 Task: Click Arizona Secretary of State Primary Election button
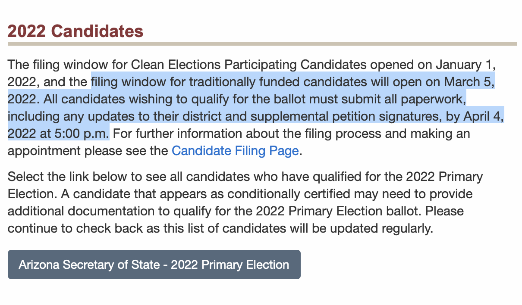pos(154,264)
